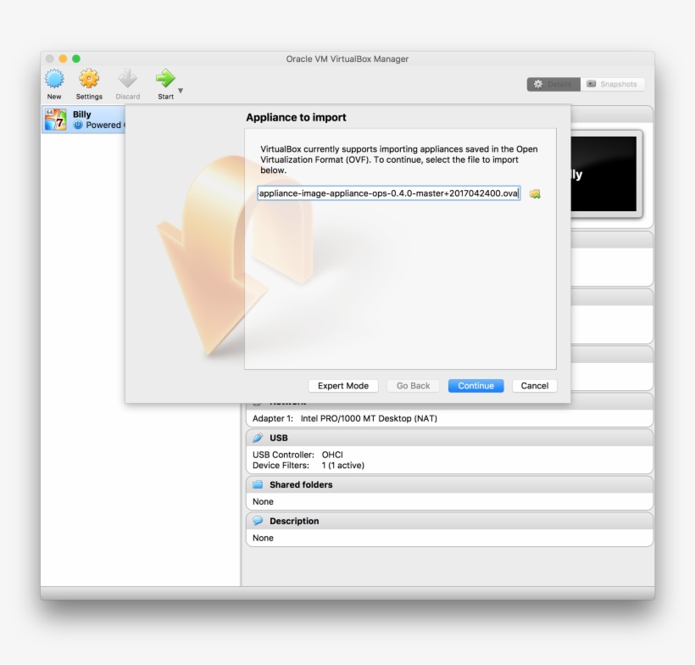This screenshot has width=695, height=665.
Task: Click the file browser icon beside the filename field
Action: [x=534, y=194]
